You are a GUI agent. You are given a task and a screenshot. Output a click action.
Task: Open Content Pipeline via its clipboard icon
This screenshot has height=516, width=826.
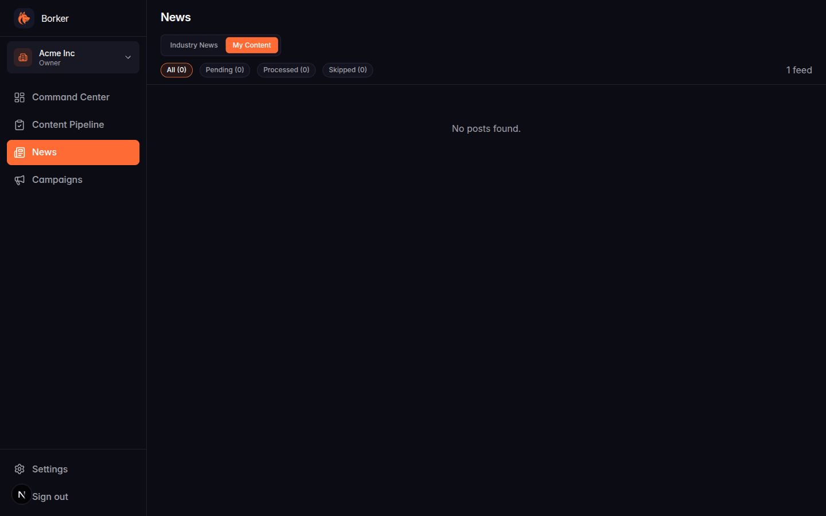coord(19,124)
